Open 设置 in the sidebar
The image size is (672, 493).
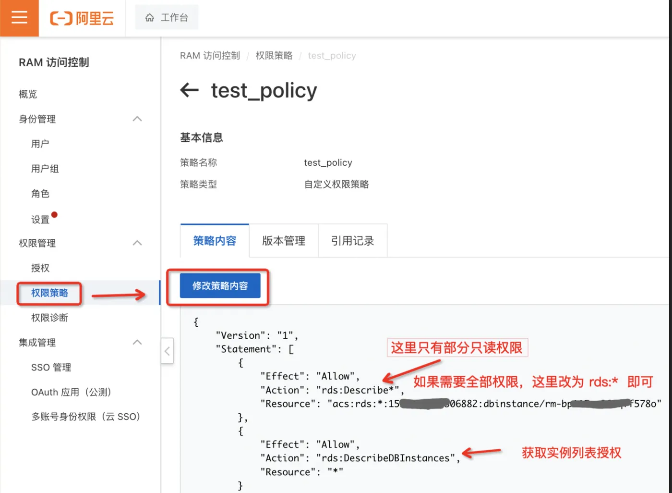click(40, 220)
